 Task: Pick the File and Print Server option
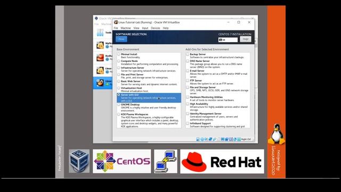point(119,75)
